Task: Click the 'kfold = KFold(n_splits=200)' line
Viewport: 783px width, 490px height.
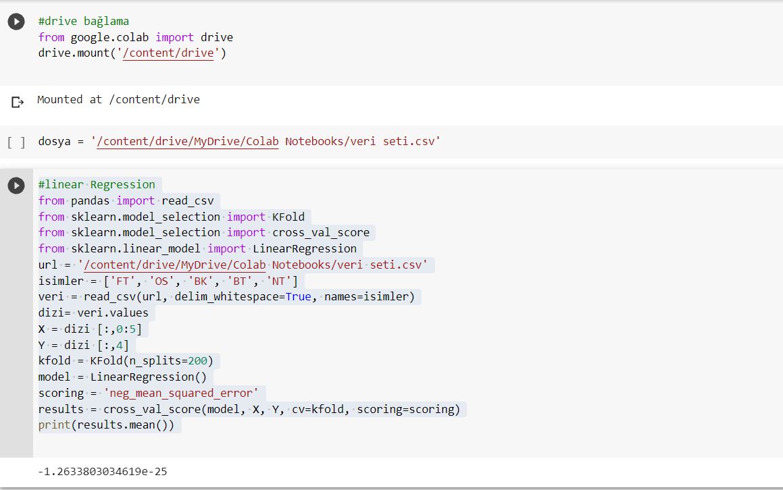Action: [126, 361]
